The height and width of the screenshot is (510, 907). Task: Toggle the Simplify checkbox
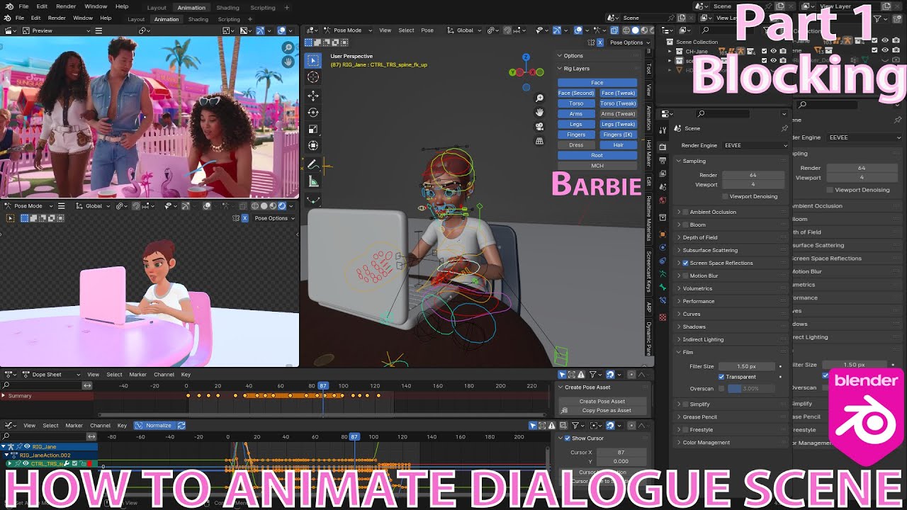tap(685, 404)
